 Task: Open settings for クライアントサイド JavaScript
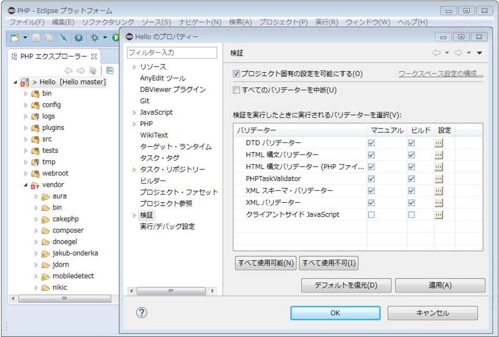pos(438,215)
